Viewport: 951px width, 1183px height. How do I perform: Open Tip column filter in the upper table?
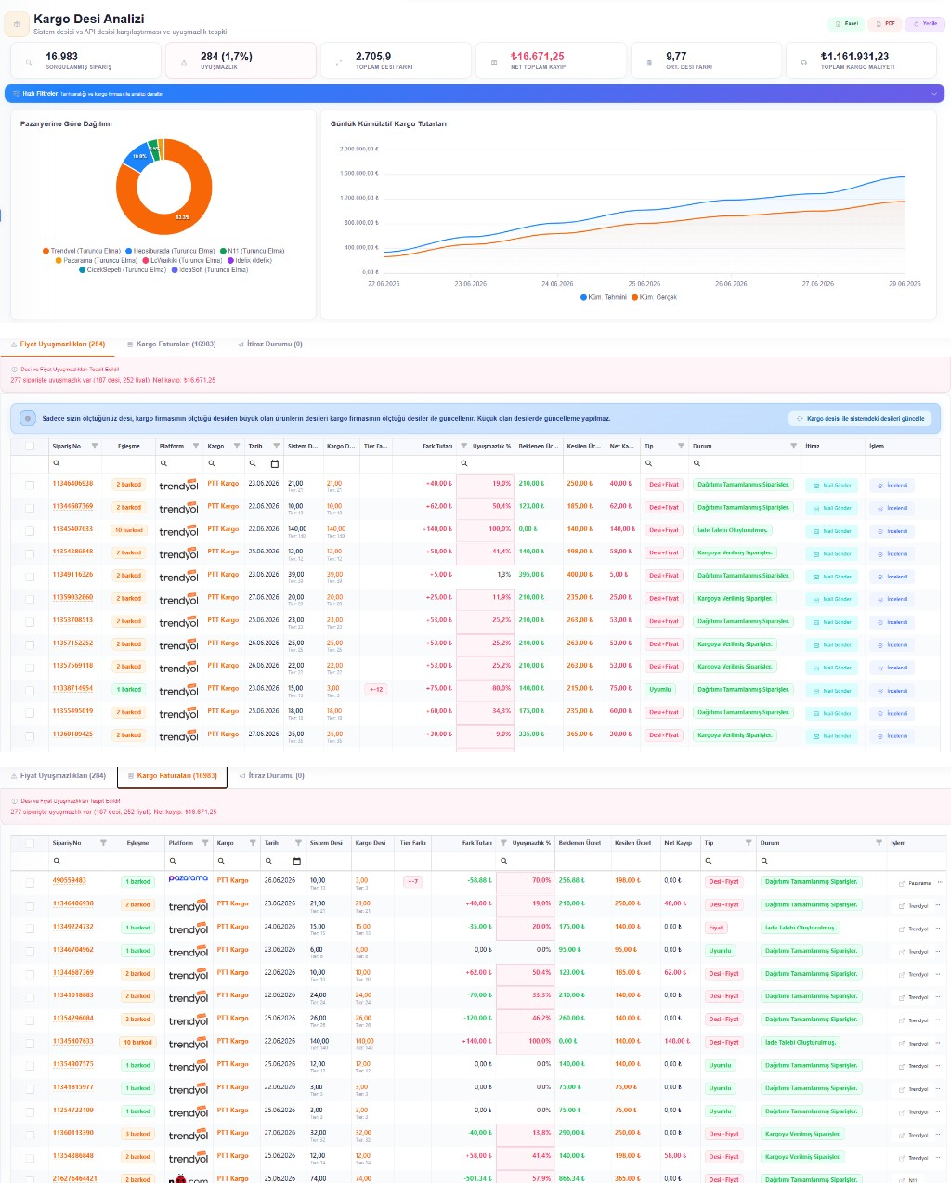(681, 446)
